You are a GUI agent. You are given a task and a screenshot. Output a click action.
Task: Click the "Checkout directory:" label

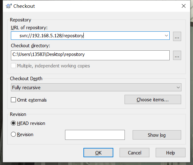(31, 46)
